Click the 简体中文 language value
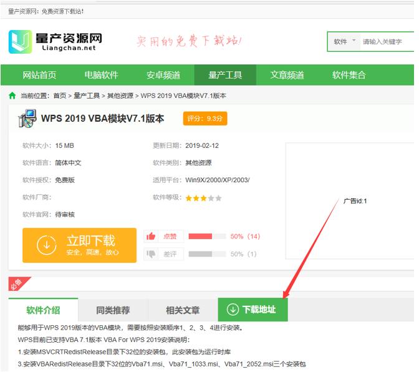The image size is (419, 372). [68, 163]
